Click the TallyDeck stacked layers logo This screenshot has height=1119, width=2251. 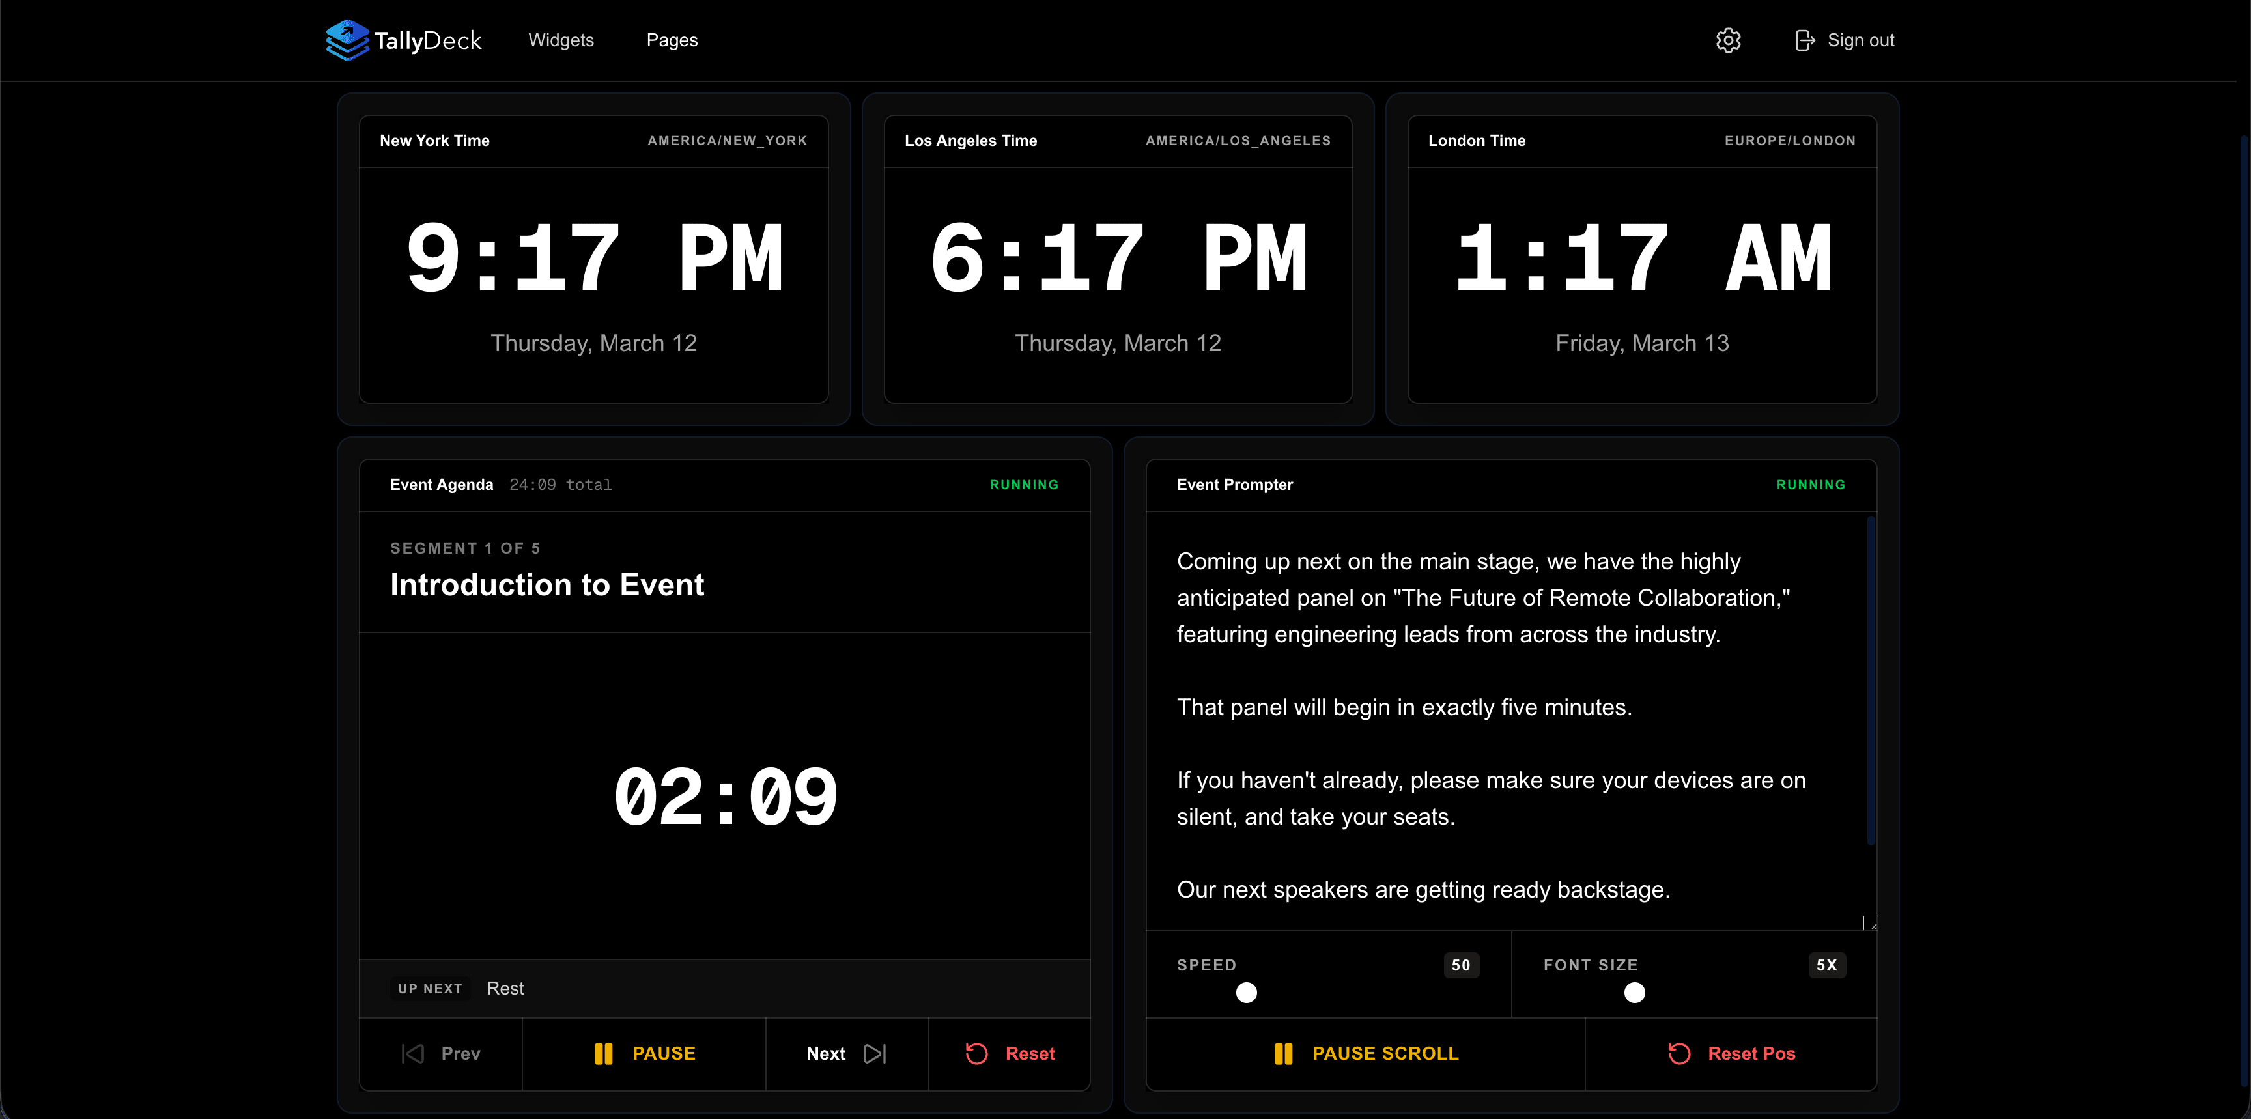(347, 40)
